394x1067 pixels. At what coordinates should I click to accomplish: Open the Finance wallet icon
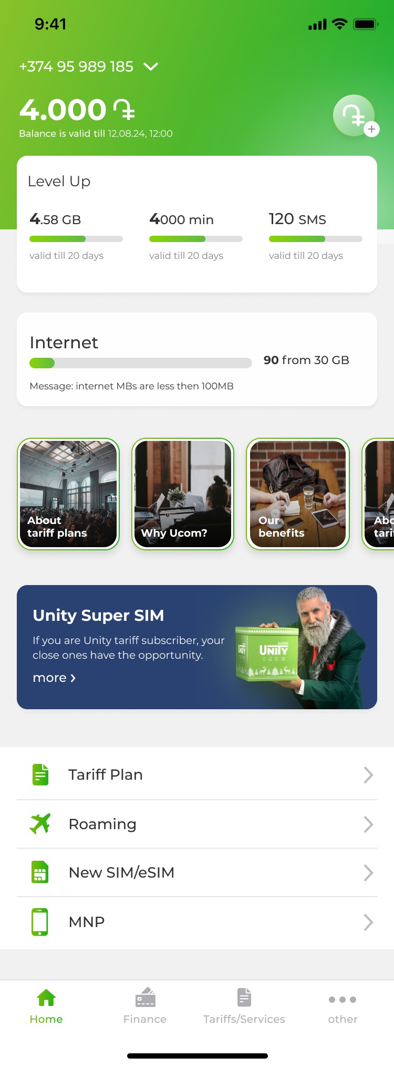tap(146, 997)
